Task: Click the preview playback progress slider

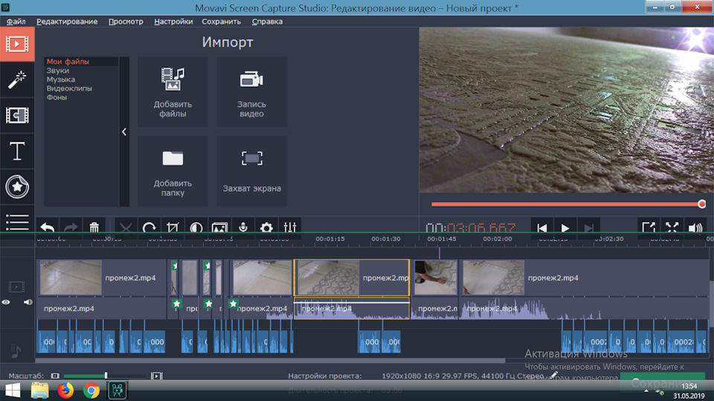Action: 565,203
